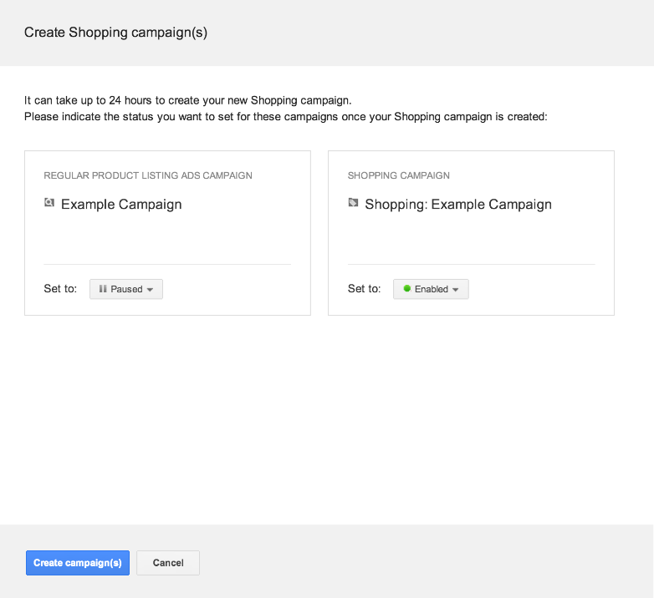The width and height of the screenshot is (654, 598).
Task: Click the status instruction sentence
Action: point(285,117)
